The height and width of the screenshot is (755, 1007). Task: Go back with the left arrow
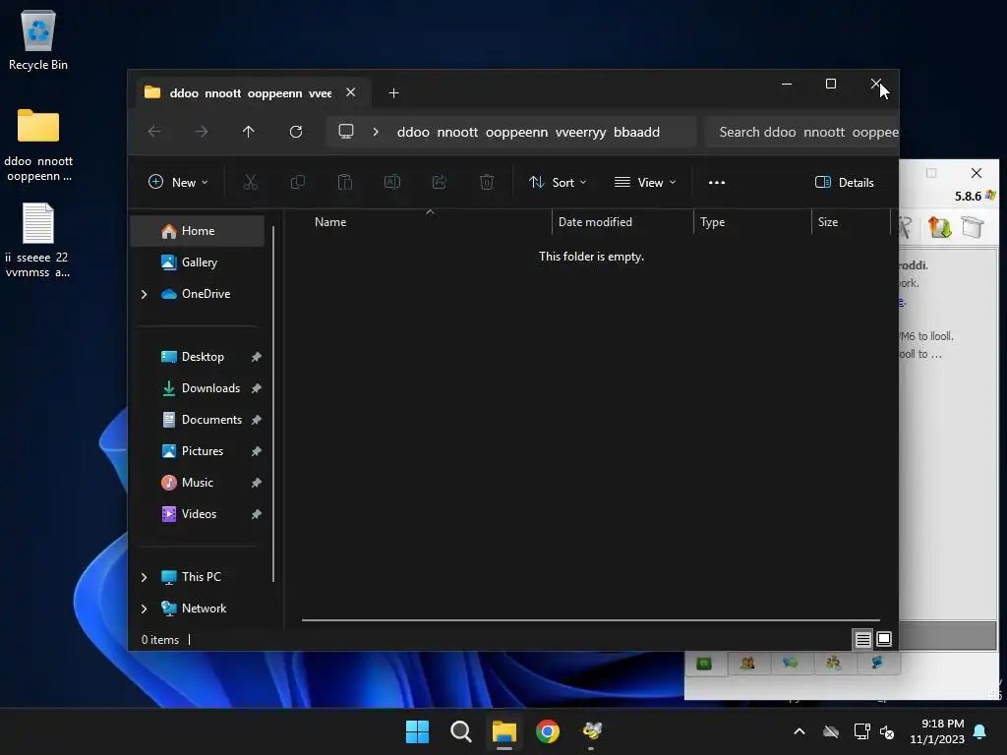(154, 132)
